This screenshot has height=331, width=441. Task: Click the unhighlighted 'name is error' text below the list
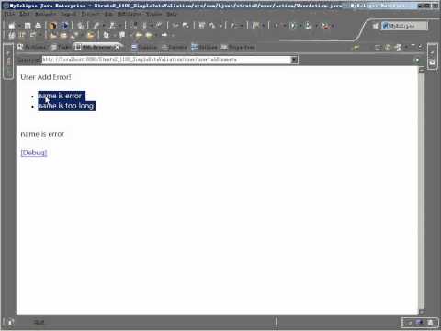[x=42, y=134]
